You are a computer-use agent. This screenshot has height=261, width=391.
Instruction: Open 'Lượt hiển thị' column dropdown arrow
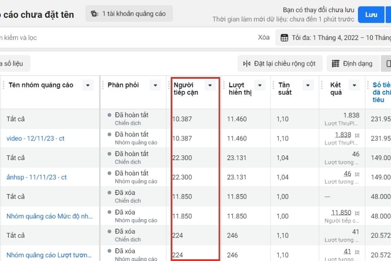pos(260,85)
